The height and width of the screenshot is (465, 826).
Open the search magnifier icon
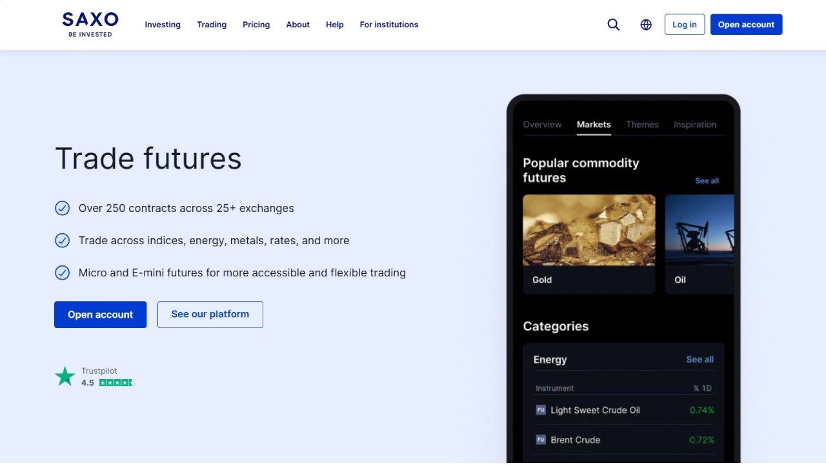click(613, 24)
